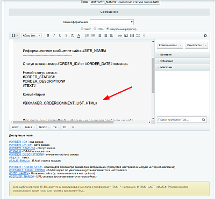Insert the #ORDER_ID# field link

pyautogui.click(x=18, y=142)
